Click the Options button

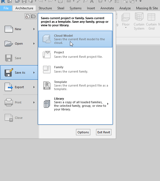[83, 132]
